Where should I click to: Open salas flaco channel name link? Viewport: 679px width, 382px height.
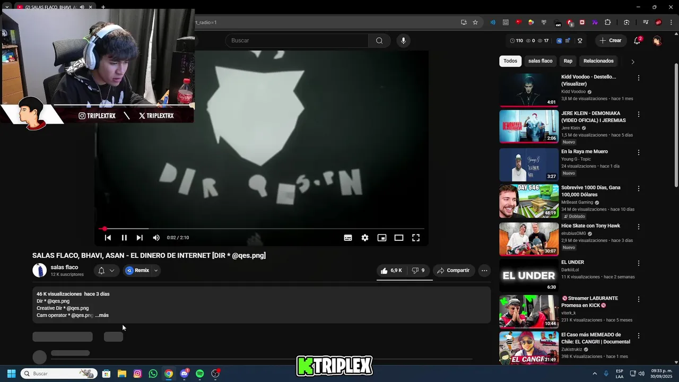coord(64,267)
